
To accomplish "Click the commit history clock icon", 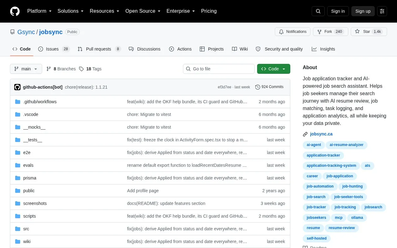I will [257, 87].
